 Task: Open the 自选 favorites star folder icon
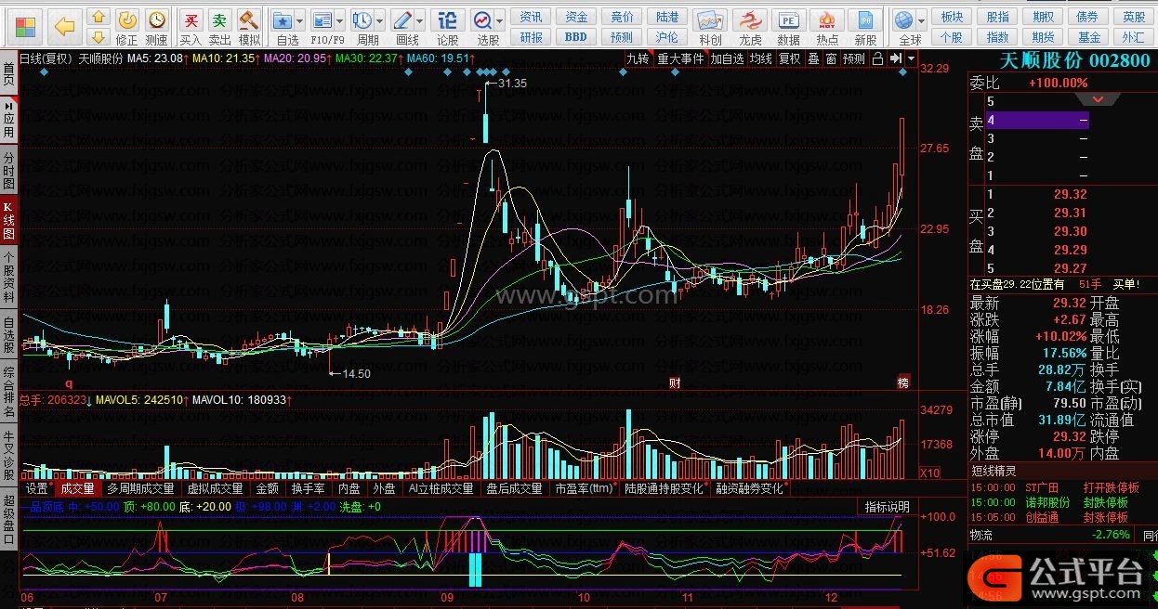[x=283, y=19]
